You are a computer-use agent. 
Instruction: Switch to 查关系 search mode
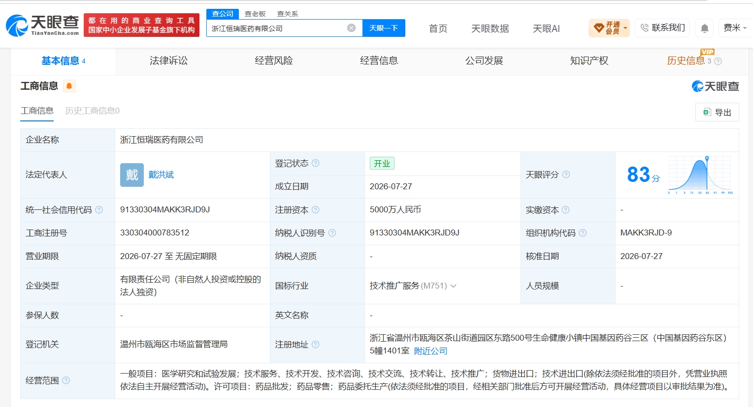tap(288, 14)
